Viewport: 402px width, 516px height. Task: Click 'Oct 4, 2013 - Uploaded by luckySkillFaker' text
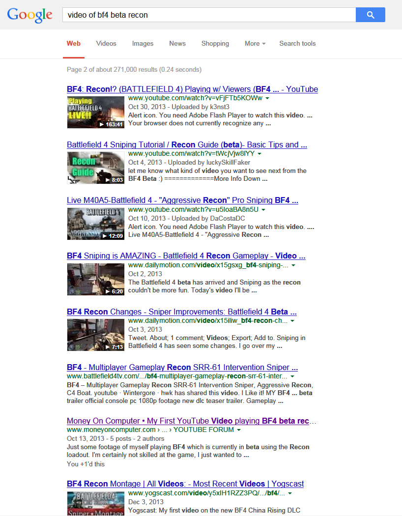[x=189, y=163]
